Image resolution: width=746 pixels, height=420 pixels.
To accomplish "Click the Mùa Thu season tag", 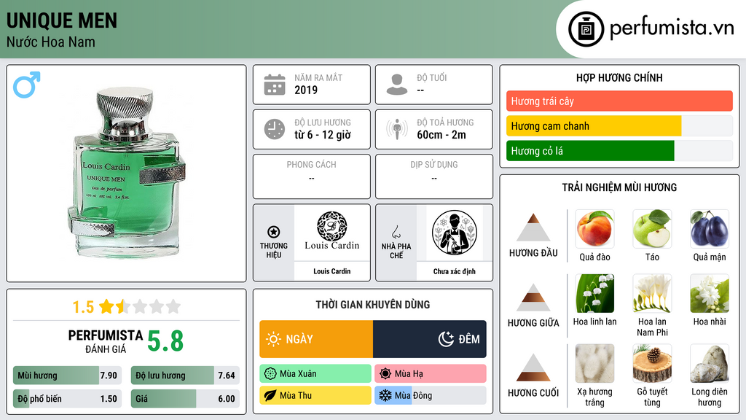I will coord(315,395).
